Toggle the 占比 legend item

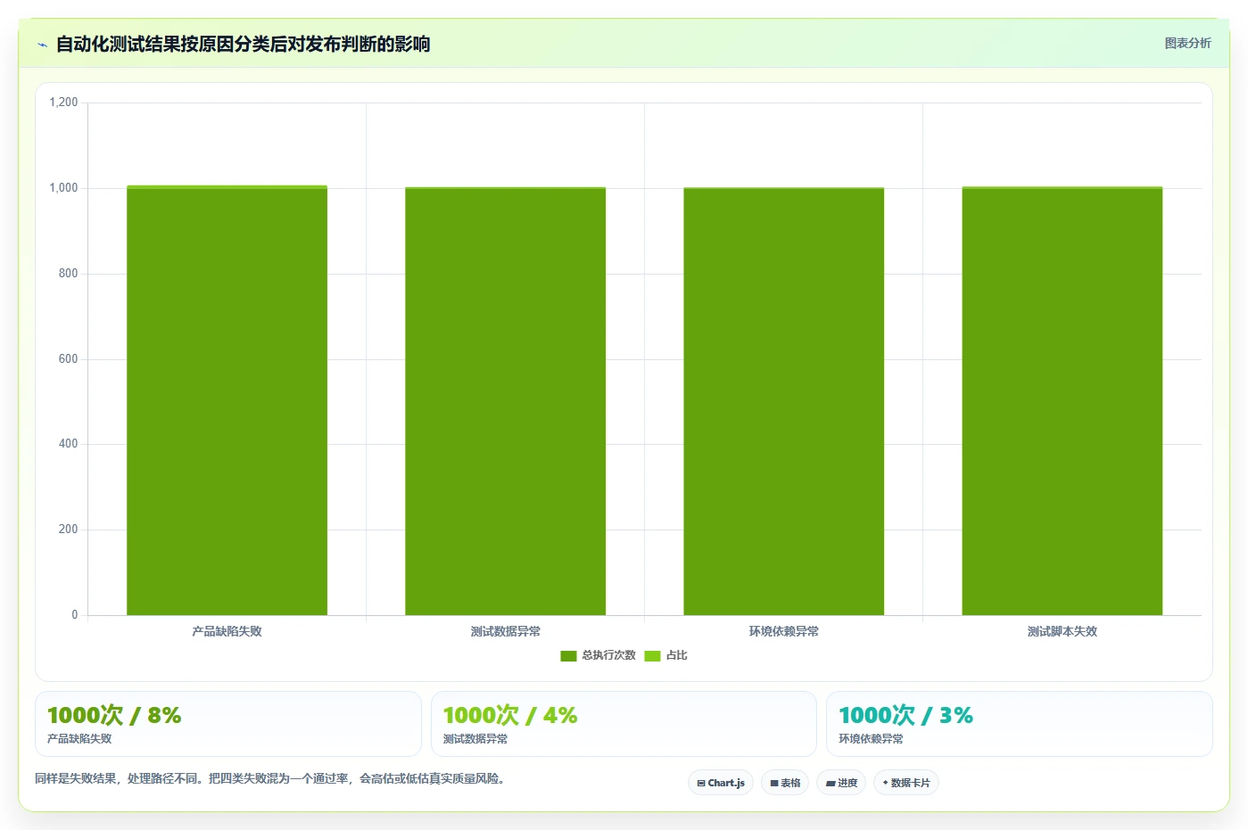click(665, 655)
